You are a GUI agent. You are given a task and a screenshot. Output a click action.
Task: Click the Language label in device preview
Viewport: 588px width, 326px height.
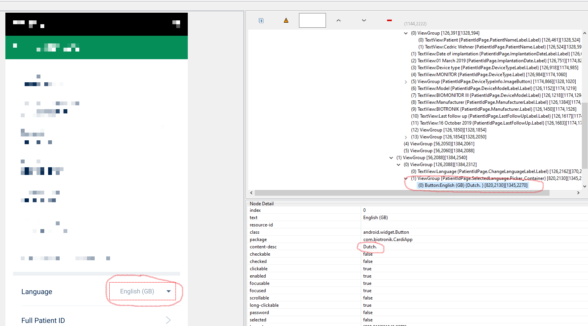(x=37, y=292)
